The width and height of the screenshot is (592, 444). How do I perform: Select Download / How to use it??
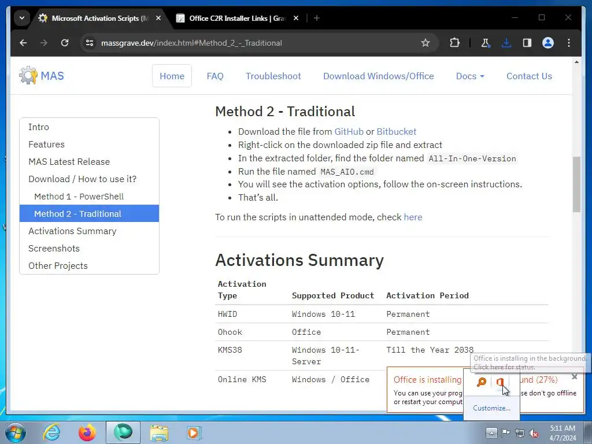click(89, 179)
